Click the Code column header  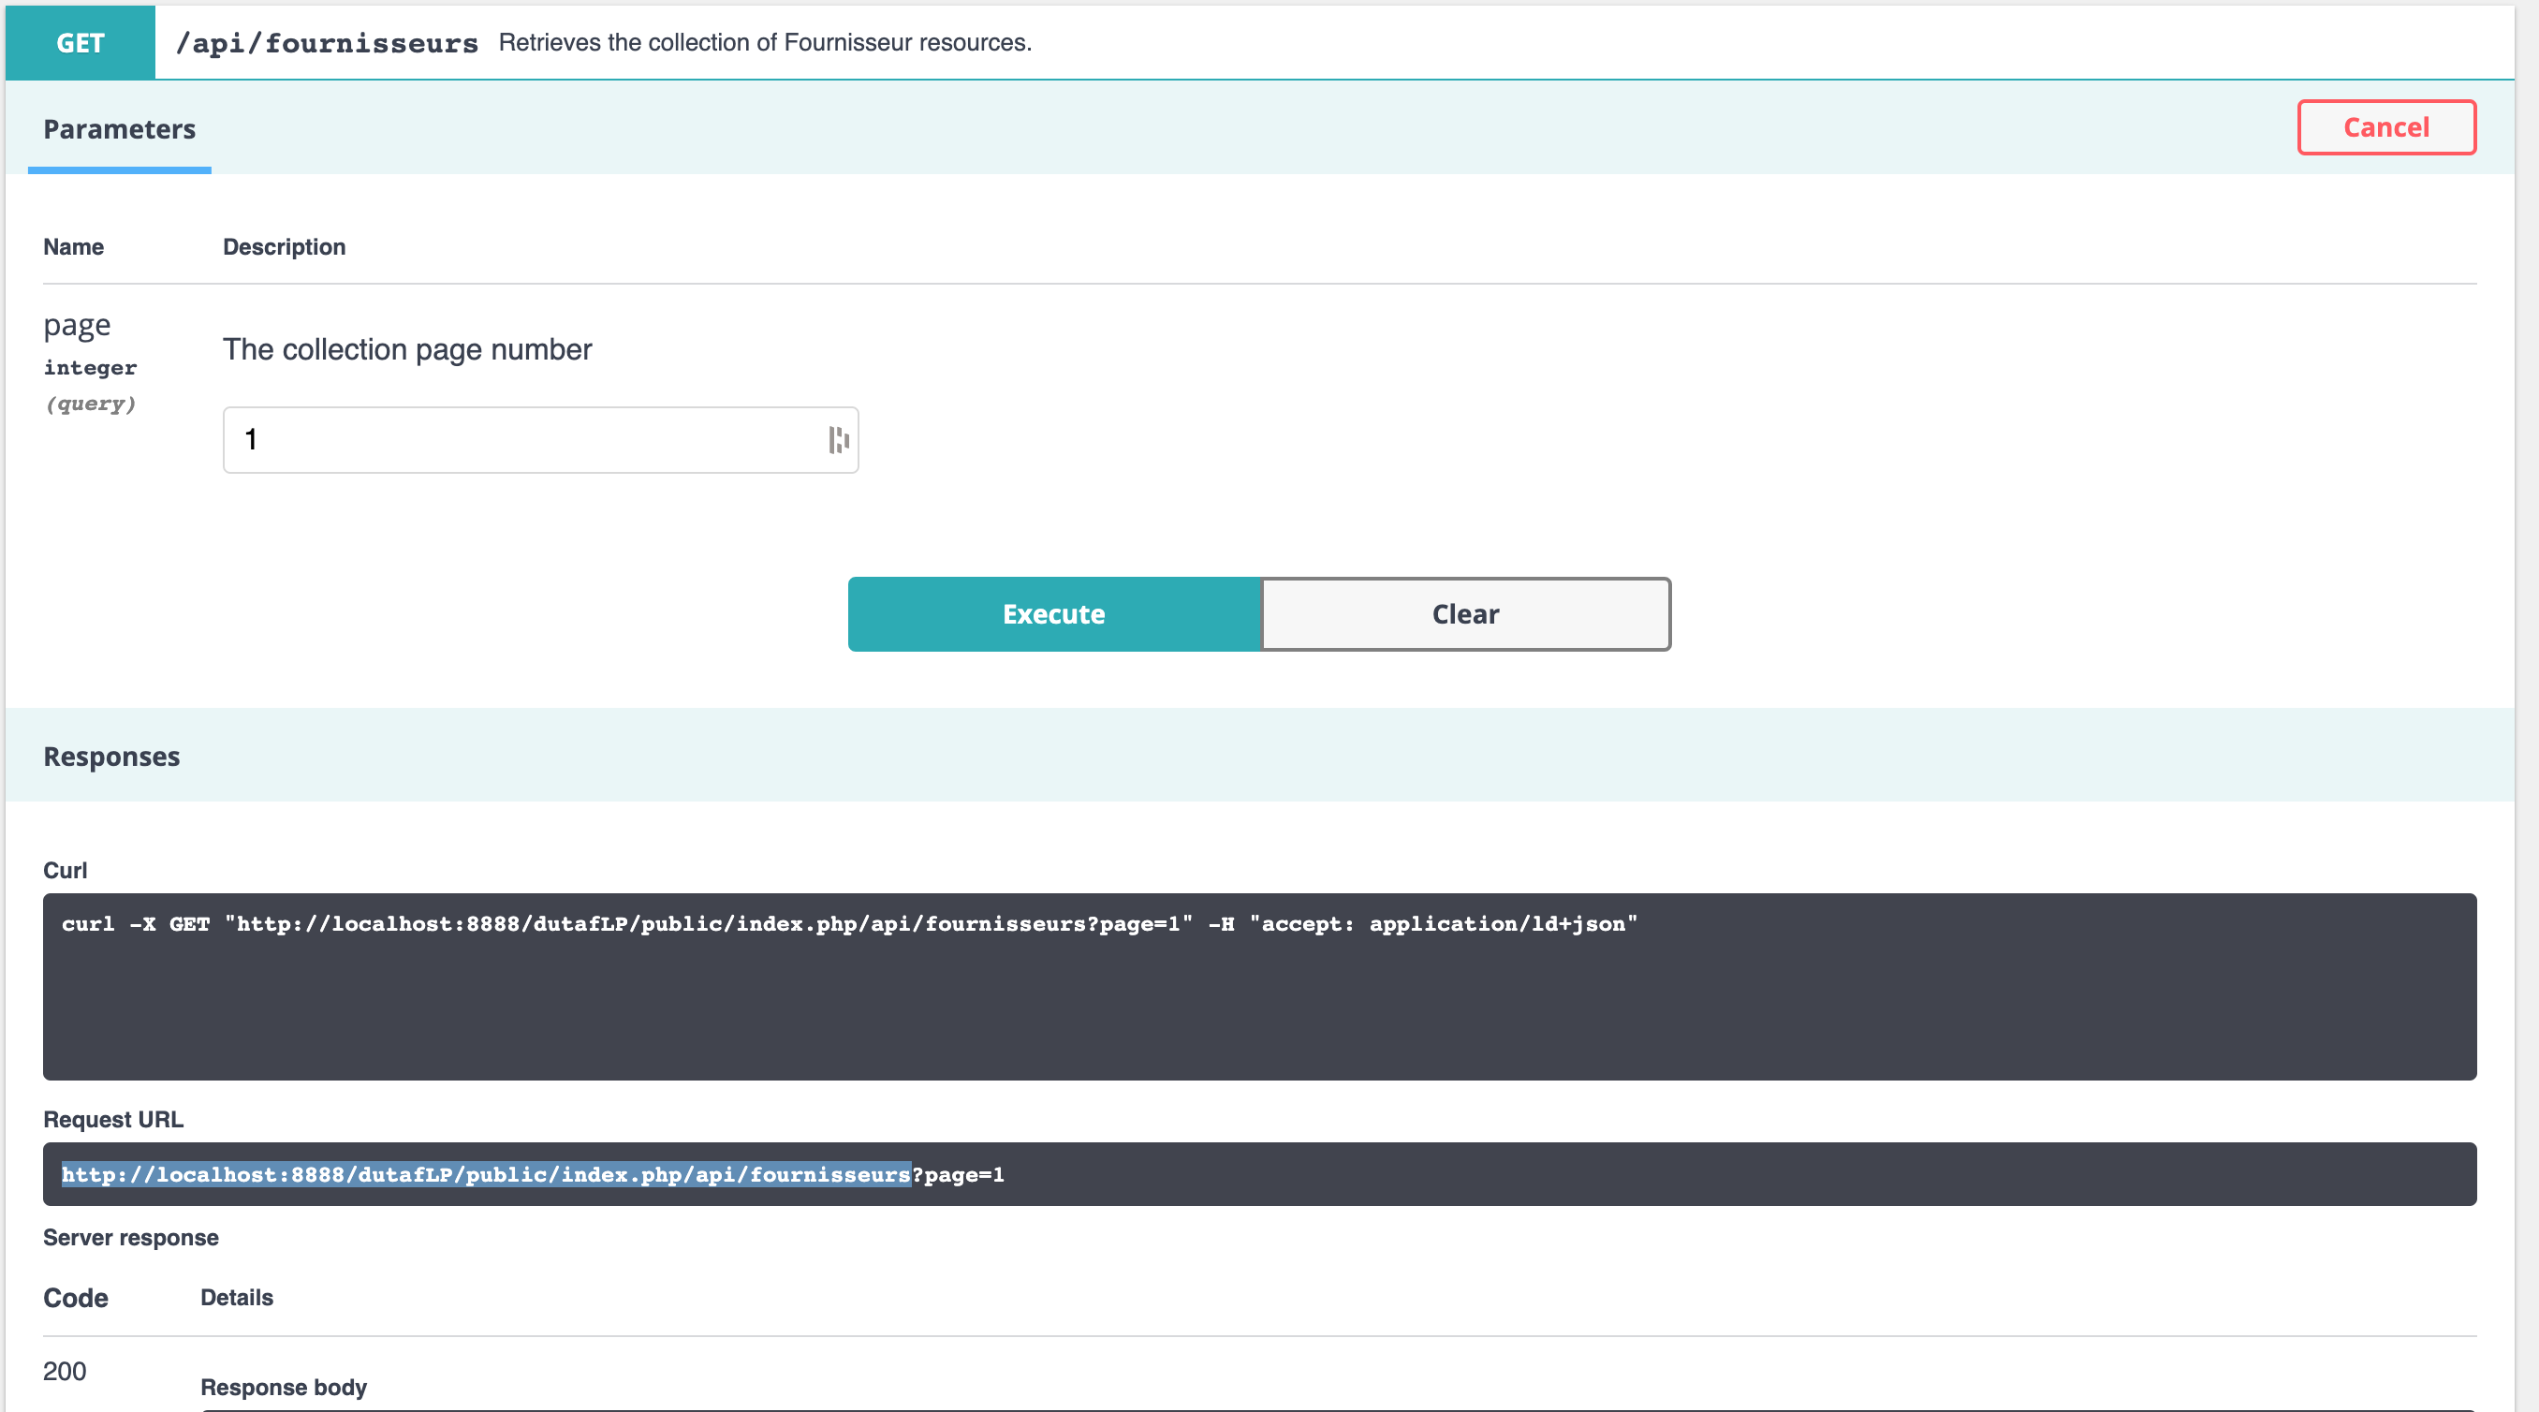coord(76,1298)
